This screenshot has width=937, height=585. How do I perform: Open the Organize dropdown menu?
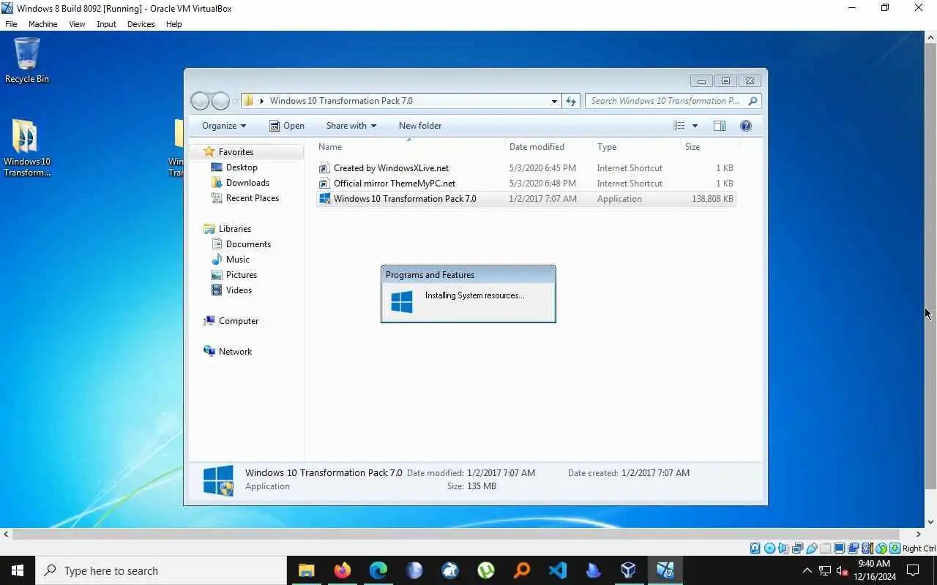coord(224,126)
